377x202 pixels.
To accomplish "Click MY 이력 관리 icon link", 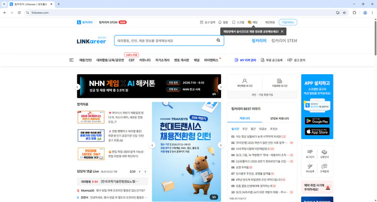I will tap(245, 60).
